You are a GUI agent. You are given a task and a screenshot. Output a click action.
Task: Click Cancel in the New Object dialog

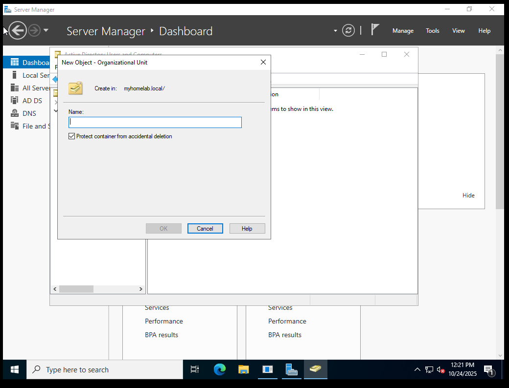tap(205, 229)
